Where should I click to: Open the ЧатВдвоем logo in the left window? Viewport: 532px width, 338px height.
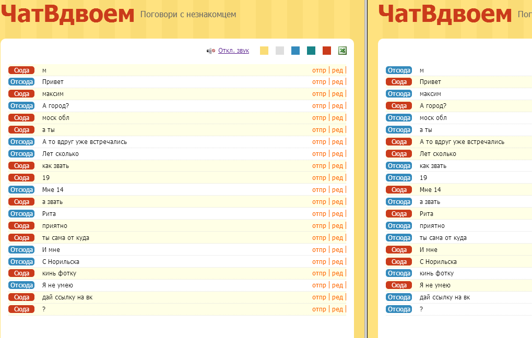[x=67, y=14]
